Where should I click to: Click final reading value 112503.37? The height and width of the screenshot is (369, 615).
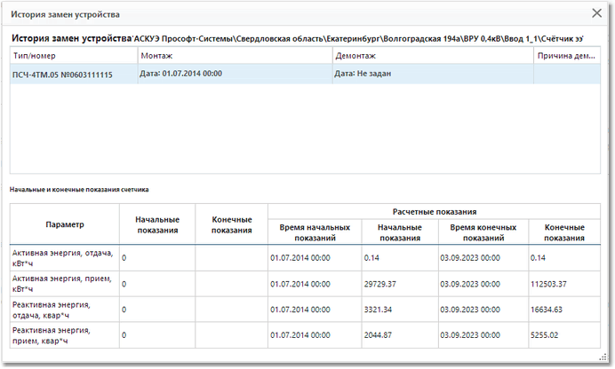coord(548,284)
